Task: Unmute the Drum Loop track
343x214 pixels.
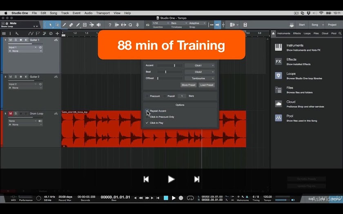Action: click(11, 114)
